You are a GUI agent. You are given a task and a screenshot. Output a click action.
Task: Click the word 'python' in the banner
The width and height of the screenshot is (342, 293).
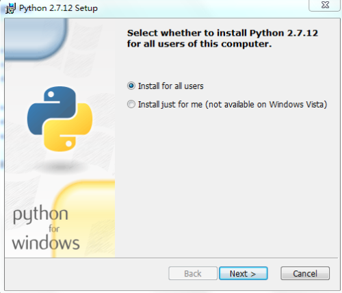(x=40, y=214)
